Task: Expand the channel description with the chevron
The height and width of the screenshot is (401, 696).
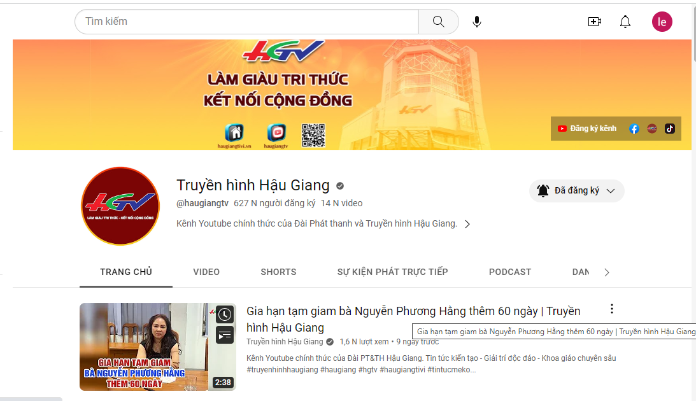Action: pyautogui.click(x=467, y=224)
